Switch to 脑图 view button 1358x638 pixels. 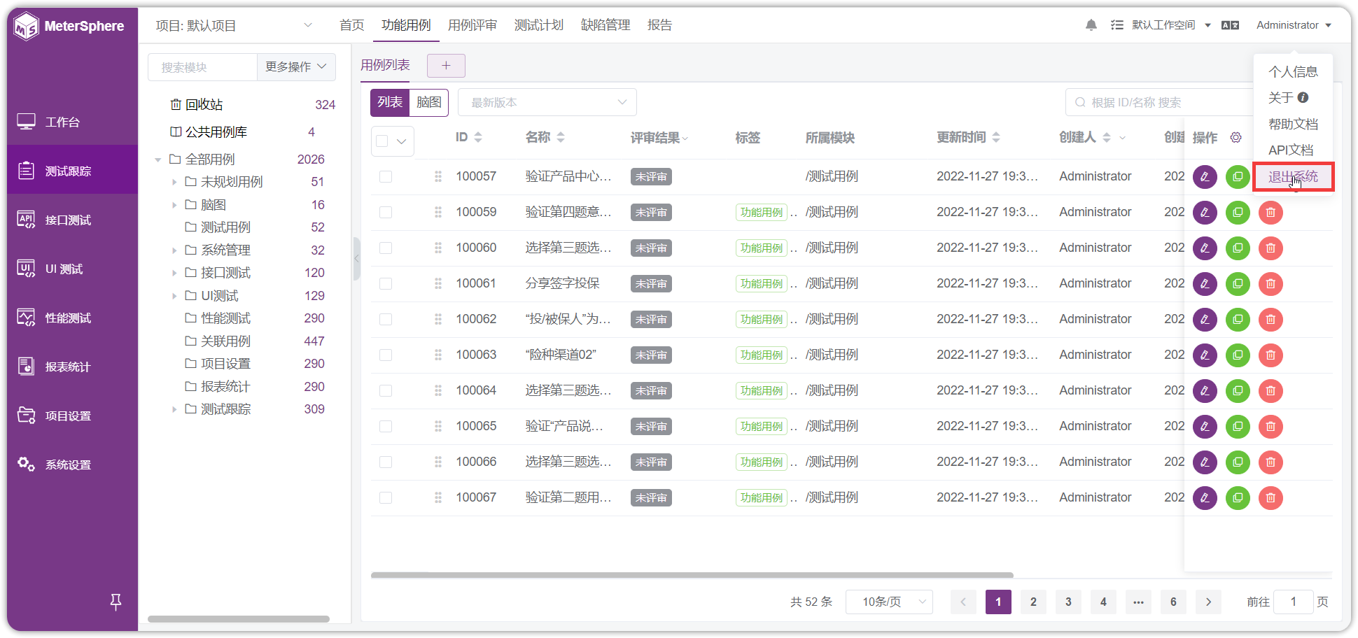pyautogui.click(x=429, y=102)
